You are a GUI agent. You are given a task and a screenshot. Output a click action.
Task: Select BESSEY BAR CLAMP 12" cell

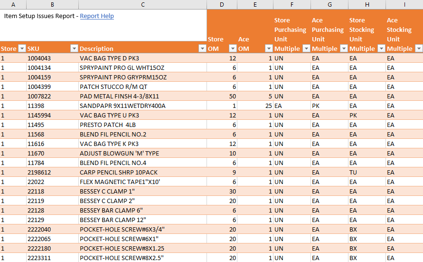point(143,220)
